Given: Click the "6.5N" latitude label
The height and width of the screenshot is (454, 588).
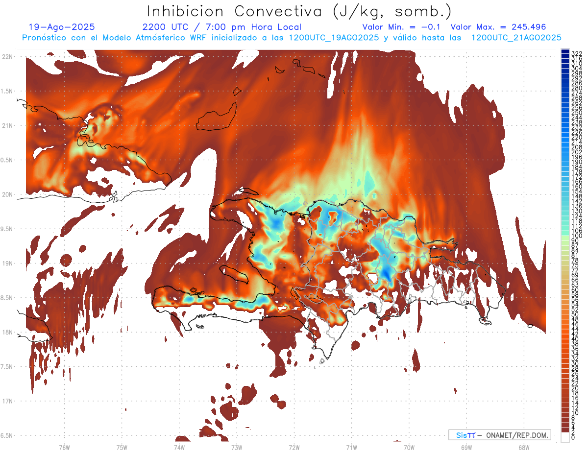Looking at the screenshot, I should (7, 435).
